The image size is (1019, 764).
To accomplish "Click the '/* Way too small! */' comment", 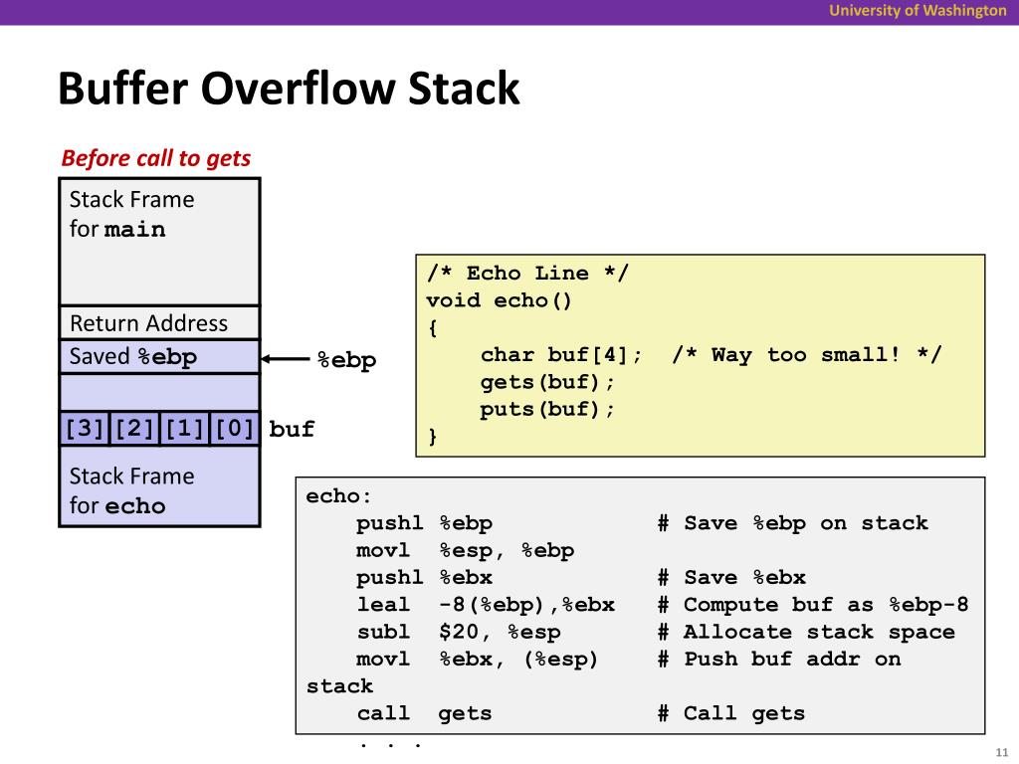I will (806, 355).
